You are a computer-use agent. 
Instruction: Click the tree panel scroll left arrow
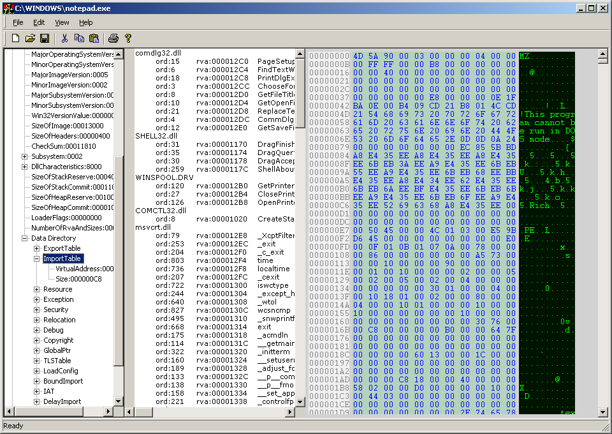pyautogui.click(x=10, y=412)
